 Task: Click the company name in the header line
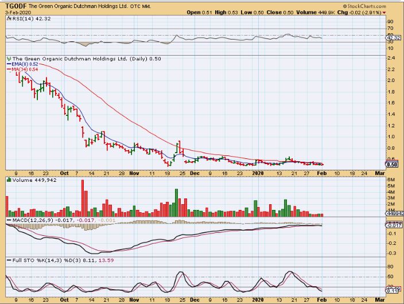pyautogui.click(x=78, y=6)
